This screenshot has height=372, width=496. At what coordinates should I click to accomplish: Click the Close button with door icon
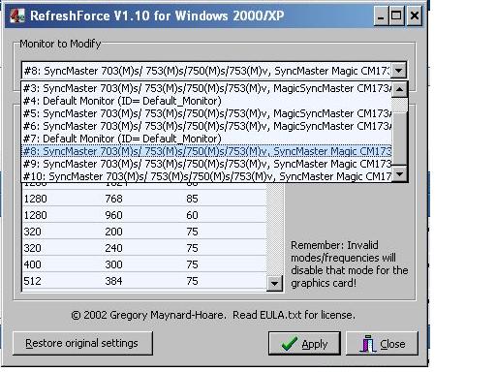click(382, 343)
